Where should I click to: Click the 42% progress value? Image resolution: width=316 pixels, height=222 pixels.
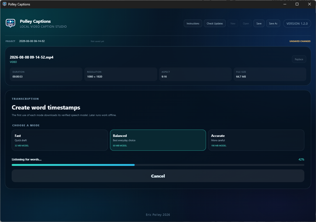click(301, 159)
